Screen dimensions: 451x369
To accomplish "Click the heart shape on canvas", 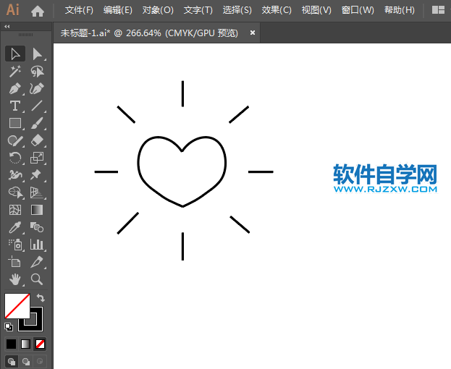I will (x=182, y=171).
